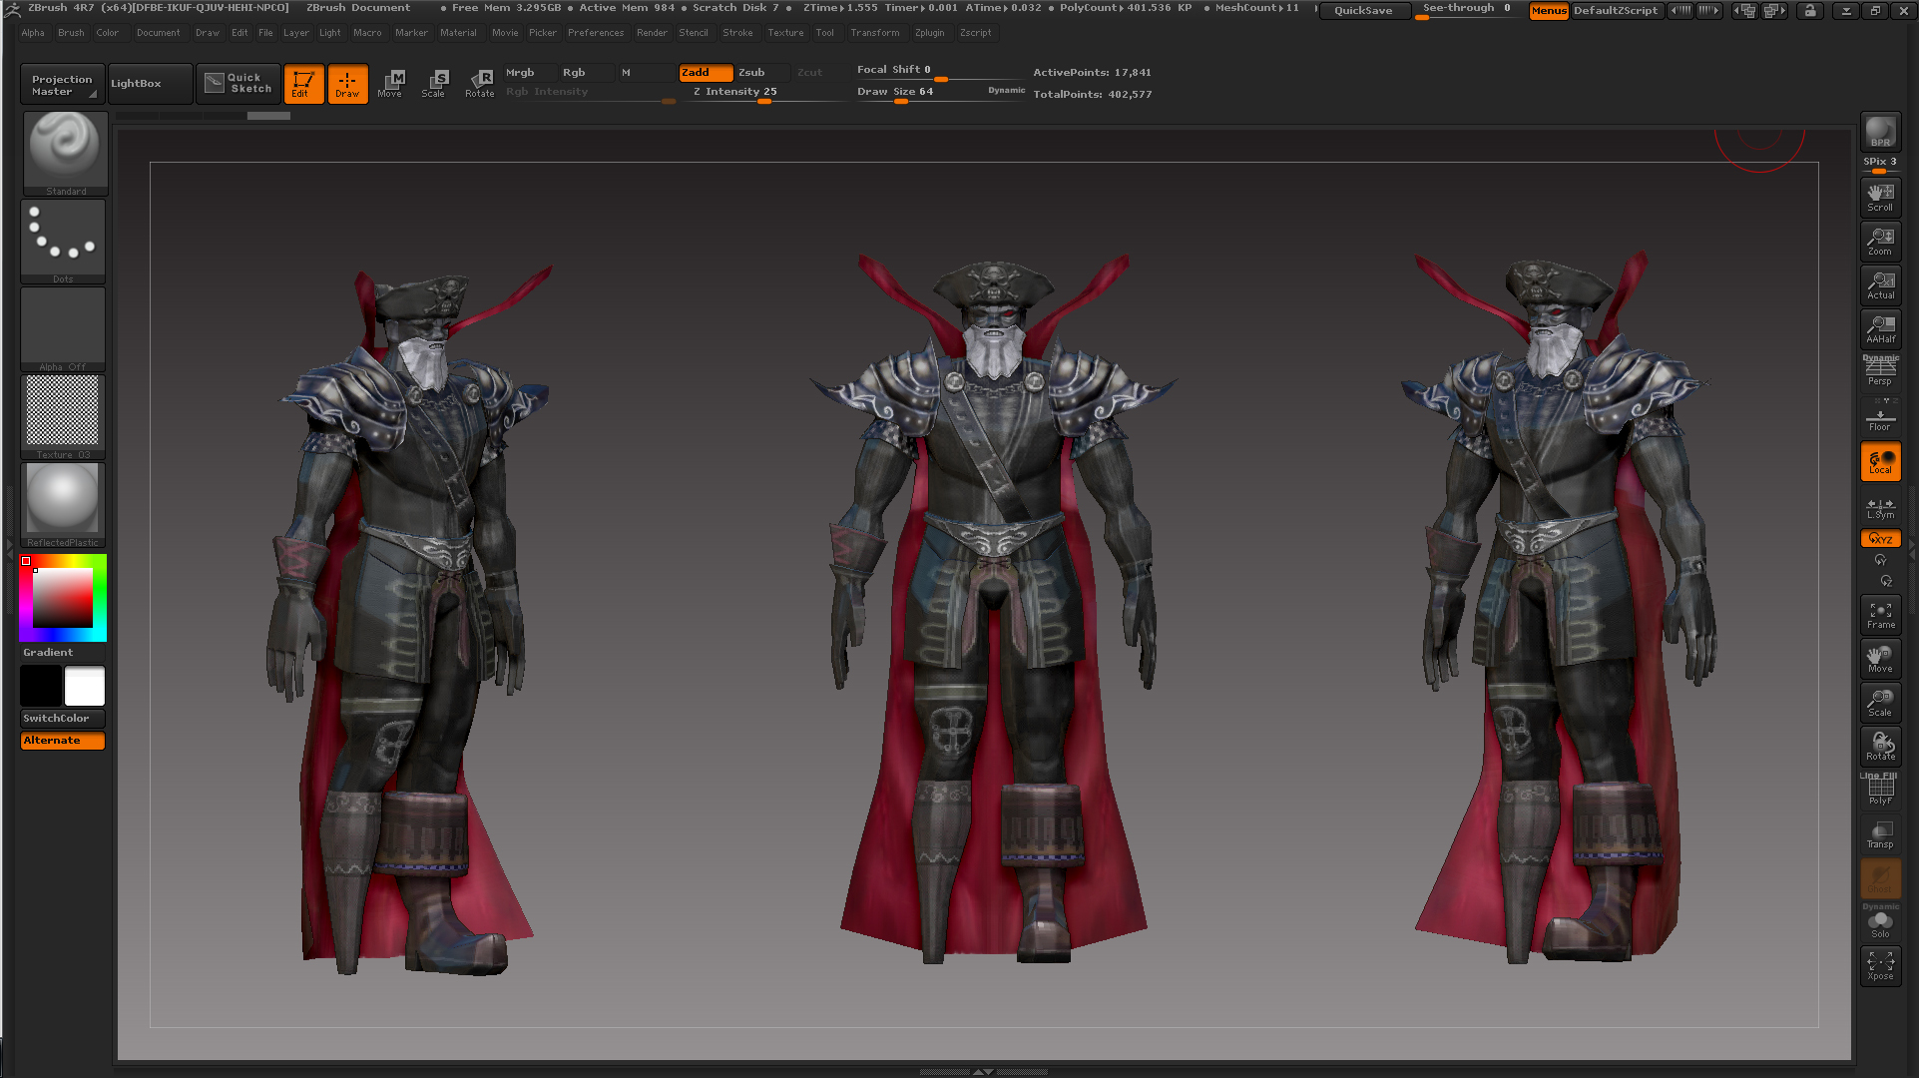Screen dimensions: 1919x1078
Task: Select the Scale transform mode in top shelf
Action: point(435,84)
